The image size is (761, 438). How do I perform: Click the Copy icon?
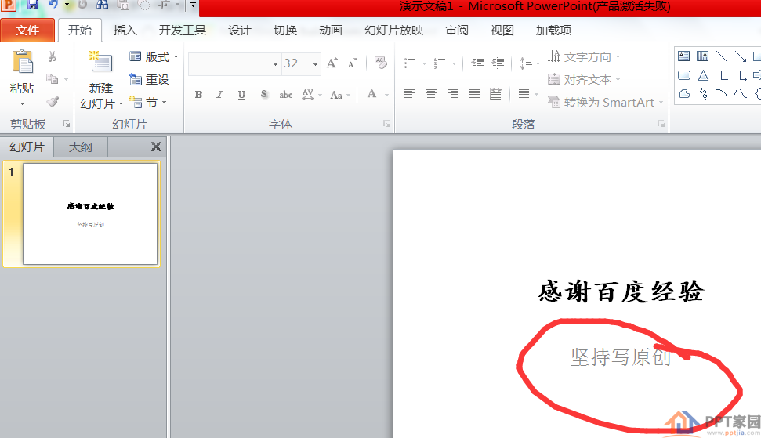coord(52,78)
